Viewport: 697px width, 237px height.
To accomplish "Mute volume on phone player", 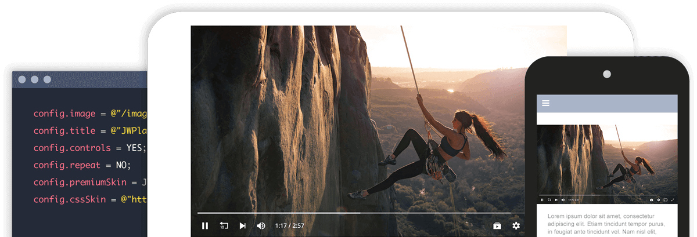I will pyautogui.click(x=563, y=200).
